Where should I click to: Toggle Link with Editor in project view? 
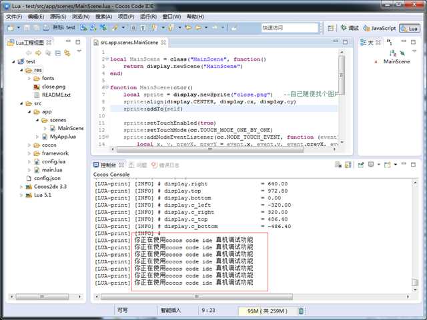pos(67,53)
